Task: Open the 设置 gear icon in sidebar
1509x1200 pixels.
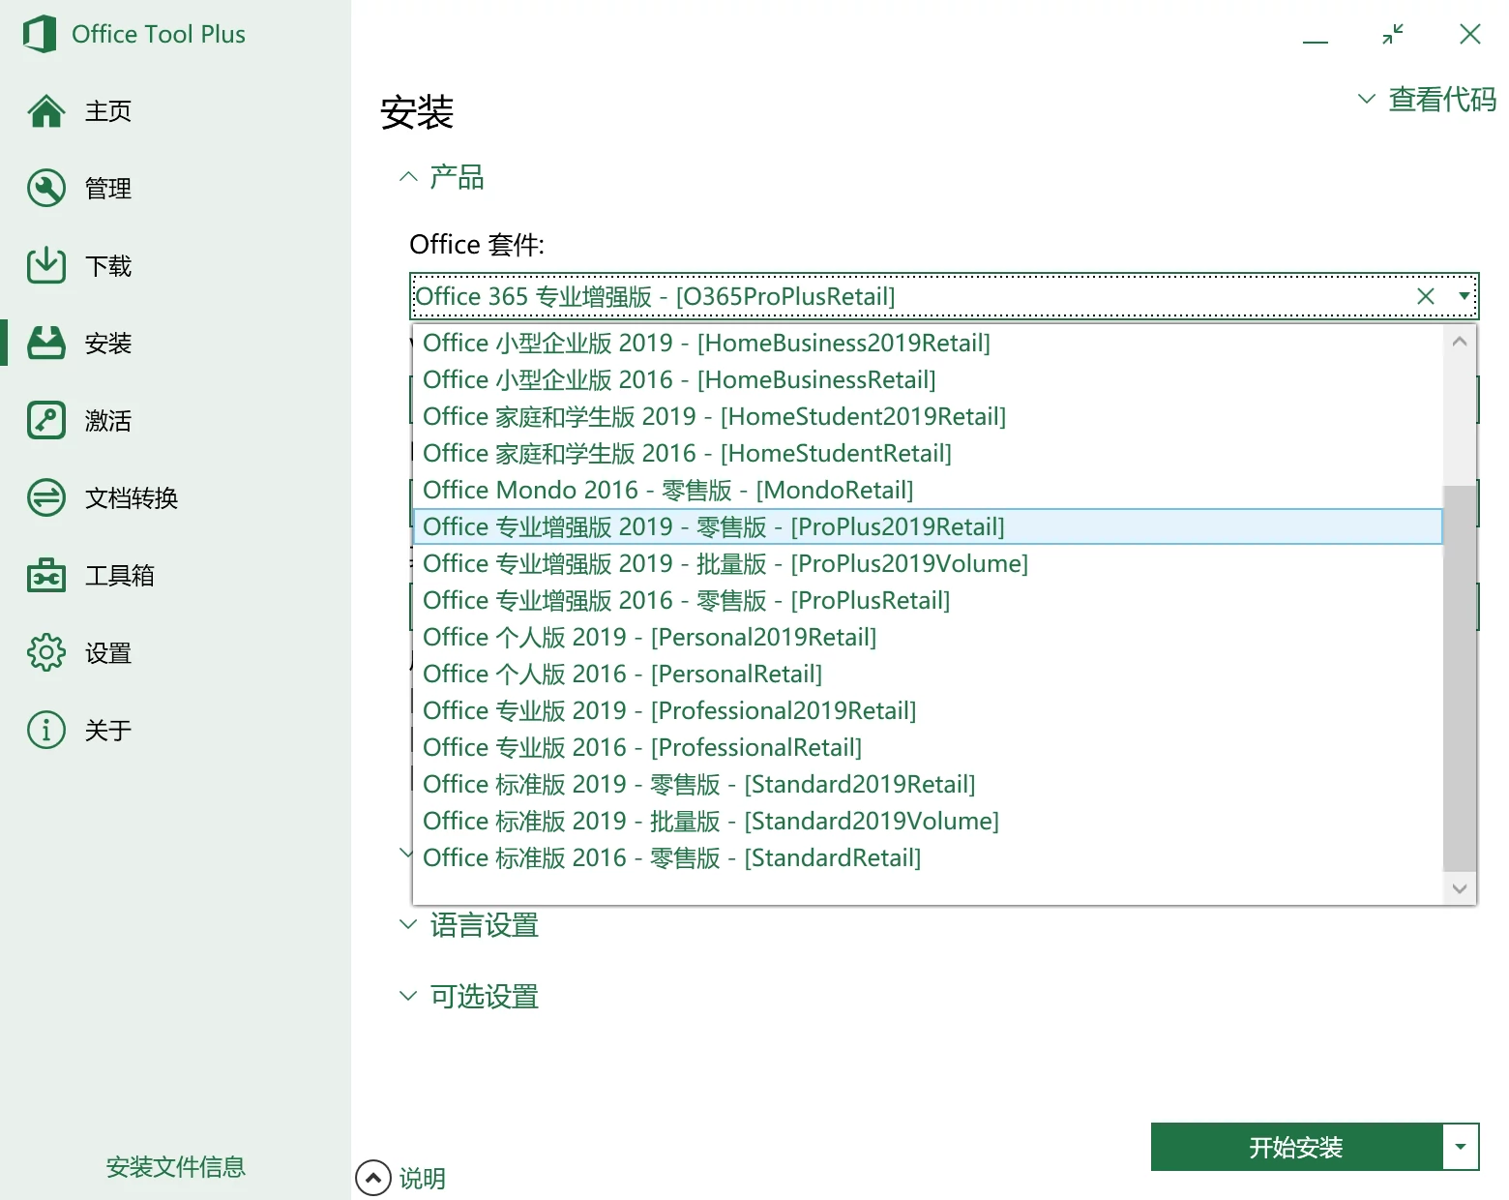Action: click(x=46, y=652)
